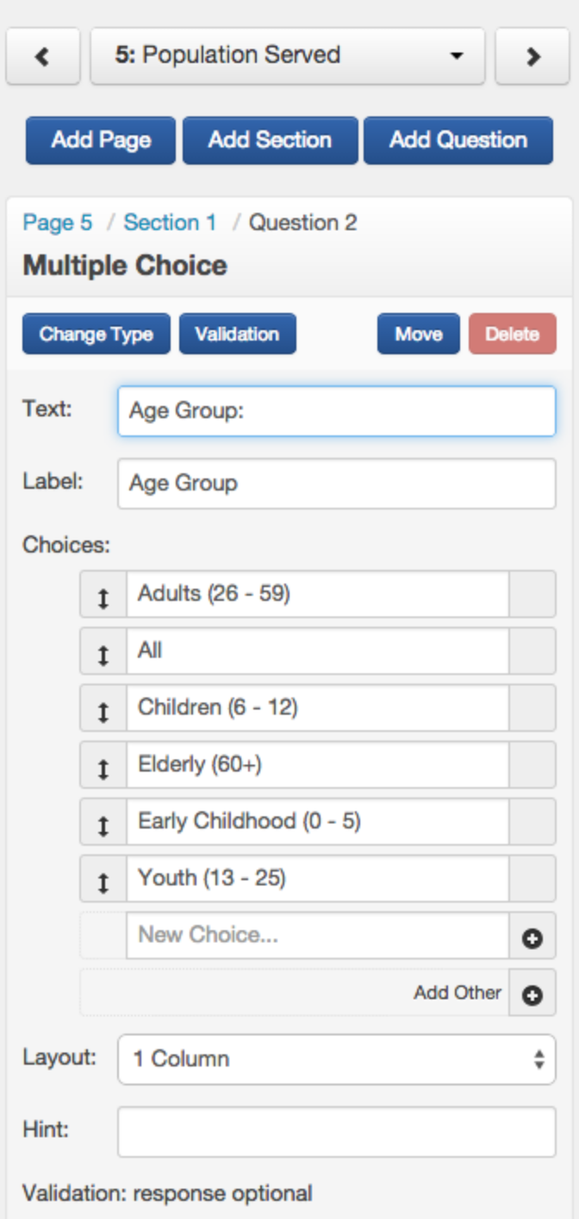Go to previous page with left arrow
This screenshot has height=1219, width=579.
pyautogui.click(x=42, y=57)
